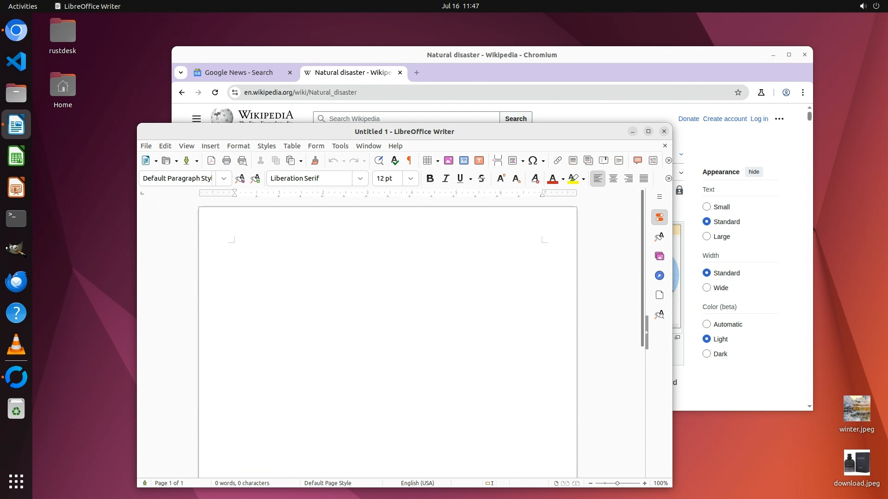Expand the font name dropdown
This screenshot has width=888, height=499.
point(360,178)
